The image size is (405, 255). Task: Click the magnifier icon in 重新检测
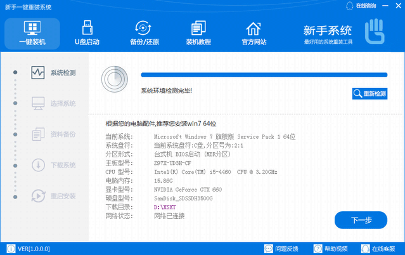click(x=357, y=94)
